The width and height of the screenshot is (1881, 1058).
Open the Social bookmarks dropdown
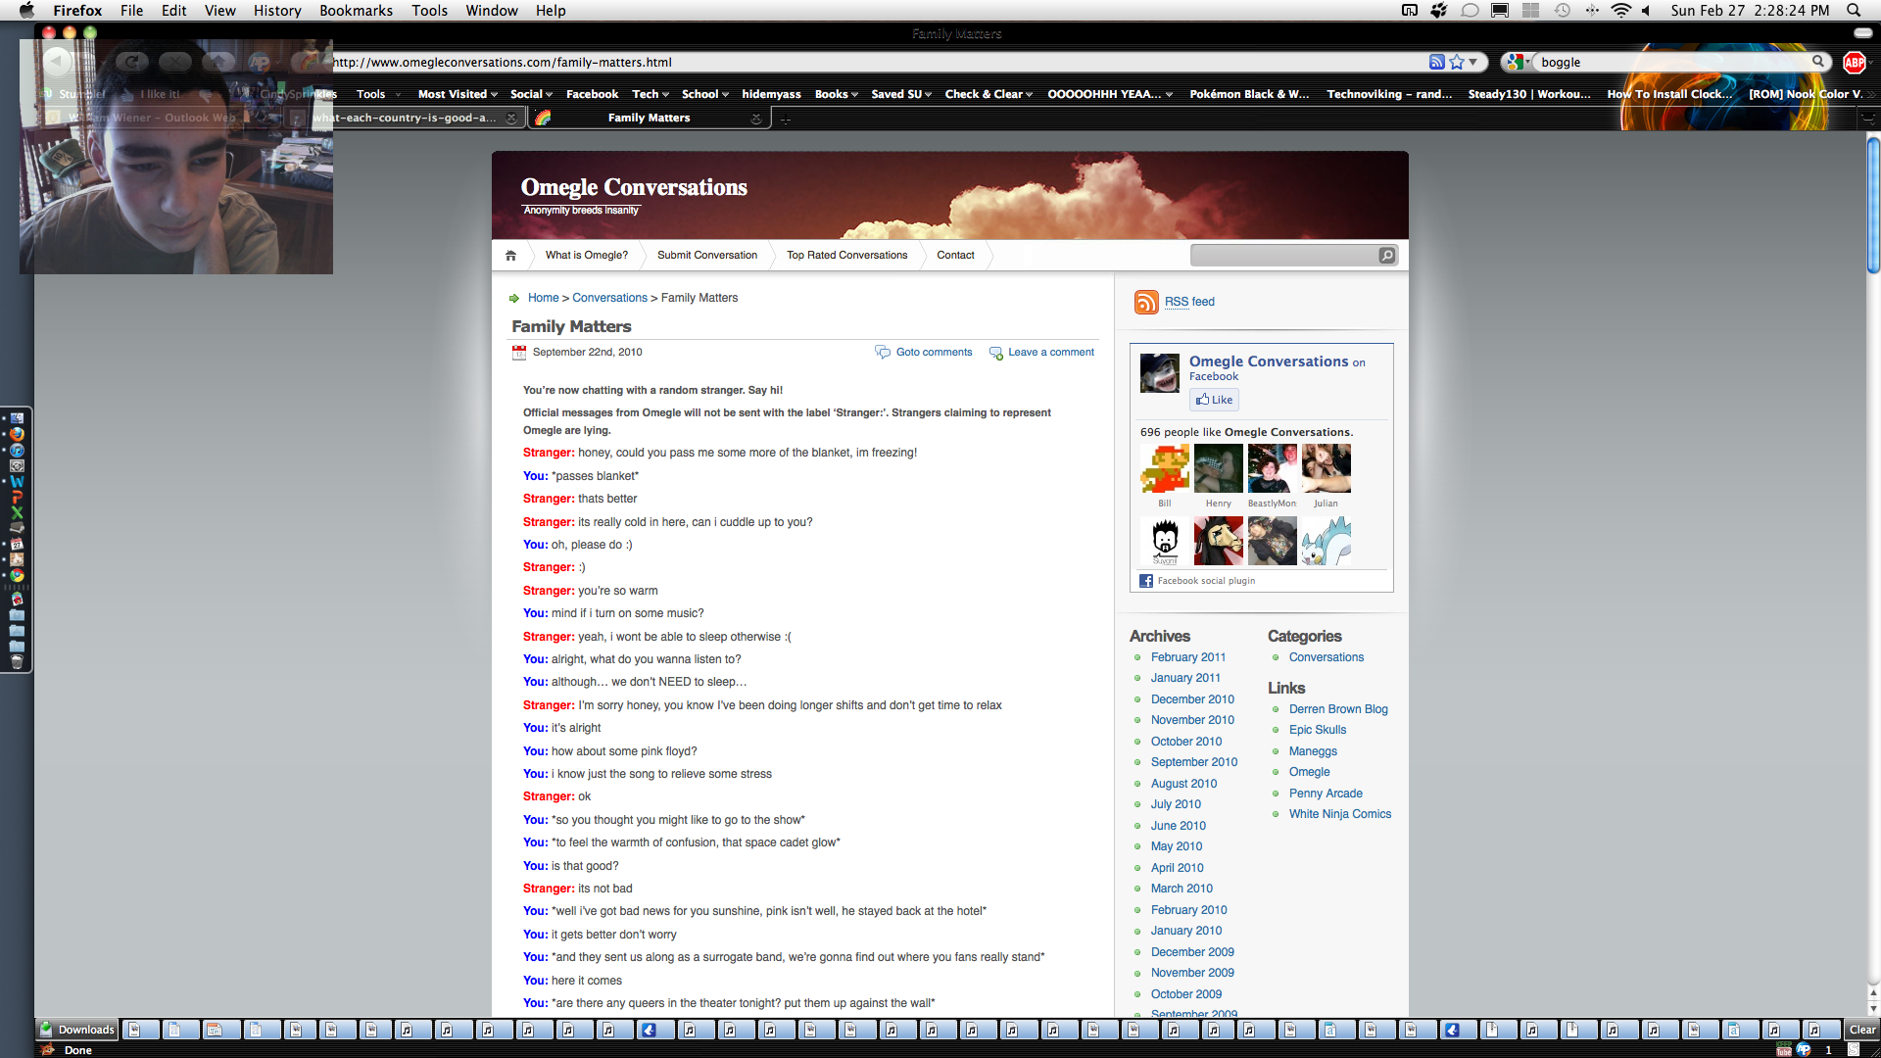[x=531, y=95]
